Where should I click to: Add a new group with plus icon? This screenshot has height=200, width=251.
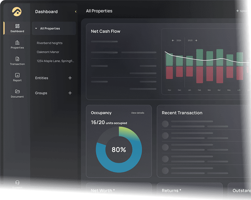pyautogui.click(x=70, y=93)
